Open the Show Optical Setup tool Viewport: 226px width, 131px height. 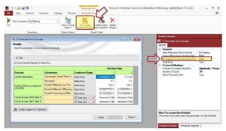click(68, 24)
